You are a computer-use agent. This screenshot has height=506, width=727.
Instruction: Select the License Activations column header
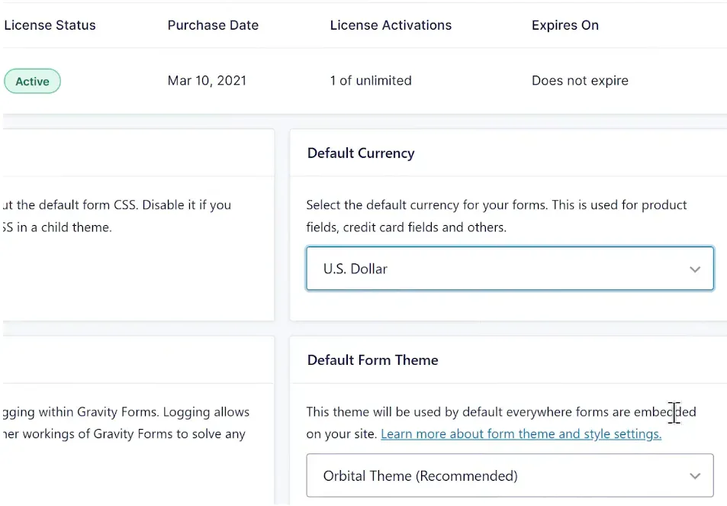click(x=391, y=25)
